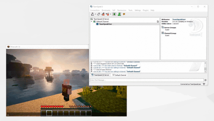
Task: Click the 'End of chat history' chat line
Action: (x=102, y=70)
